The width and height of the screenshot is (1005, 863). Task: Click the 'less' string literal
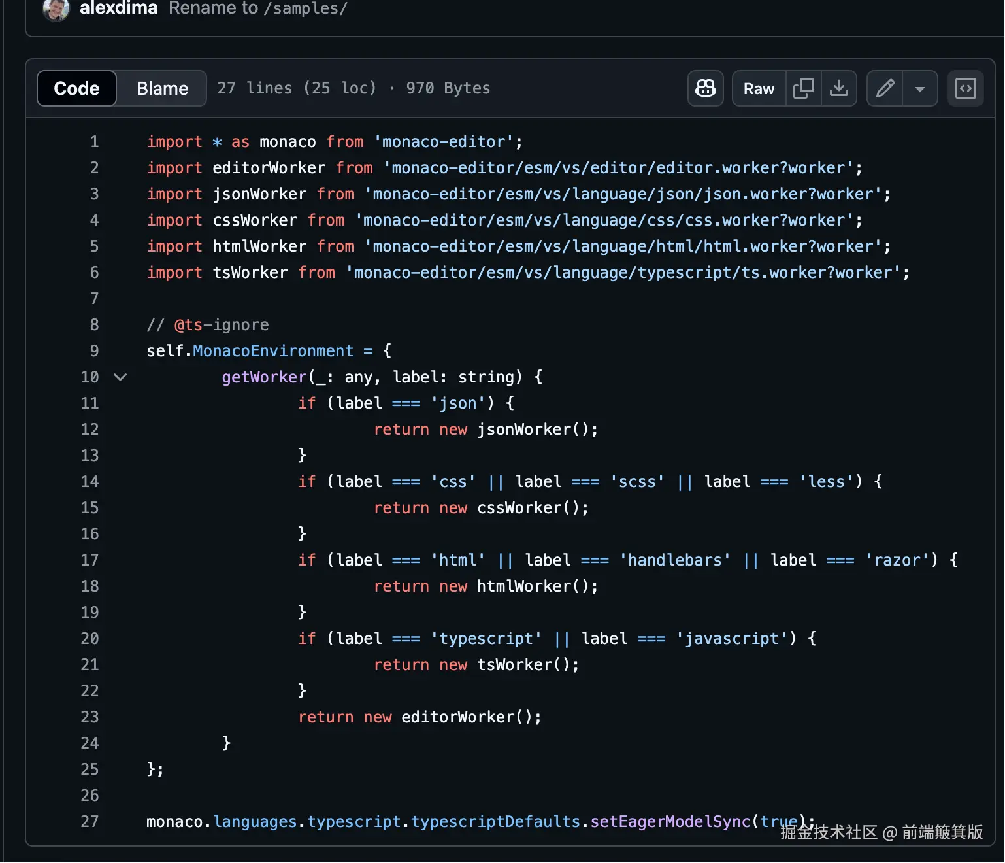826,482
